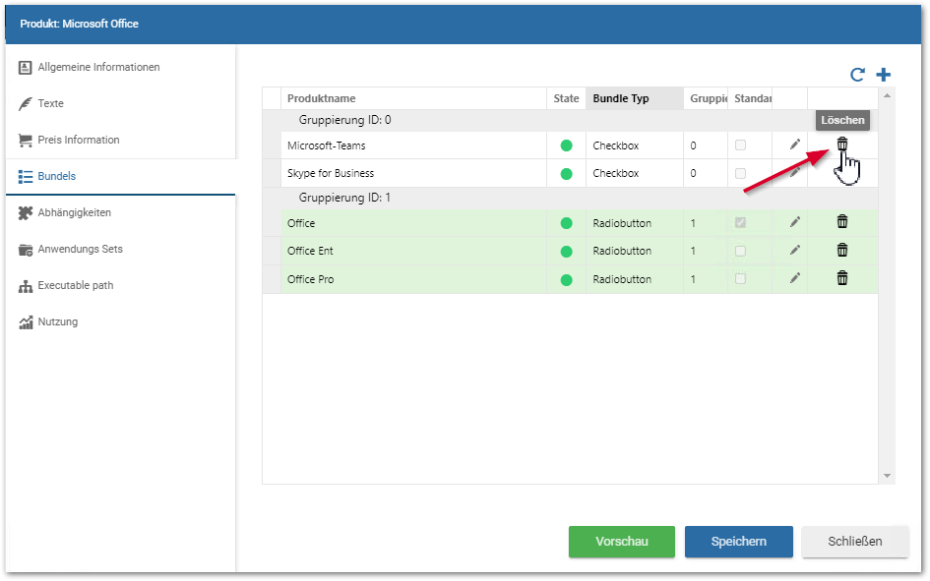The height and width of the screenshot is (581, 930).
Task: Select the Bundels tab
Action: [x=120, y=177]
